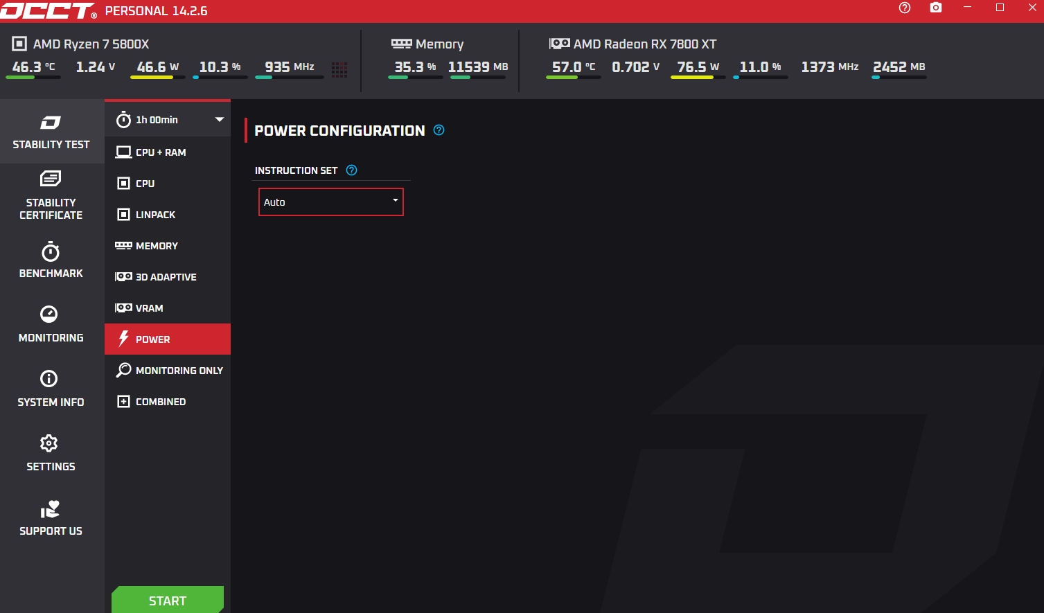This screenshot has height=613, width=1044.
Task: Click the Radeon RX 7800 XT card icon
Action: click(560, 44)
